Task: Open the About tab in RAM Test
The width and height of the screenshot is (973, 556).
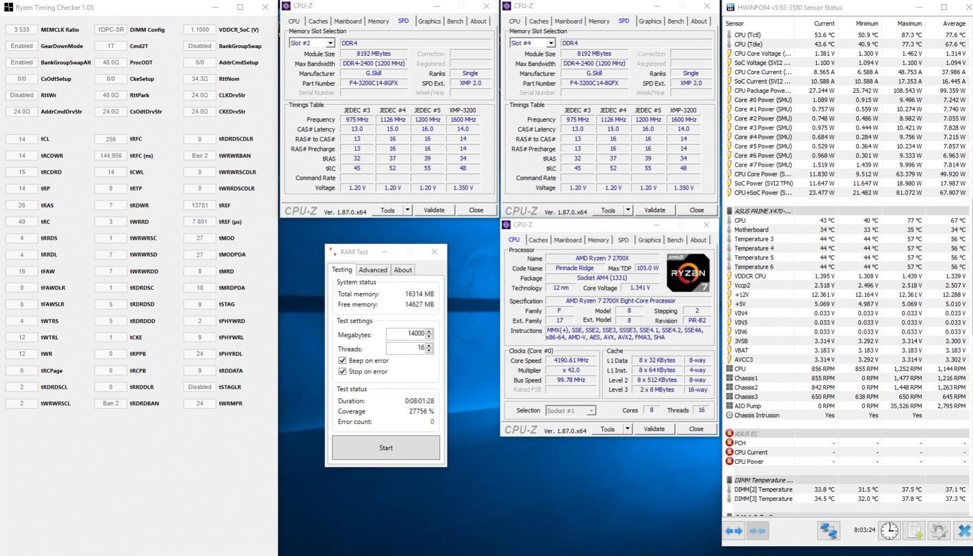Action: pos(403,270)
